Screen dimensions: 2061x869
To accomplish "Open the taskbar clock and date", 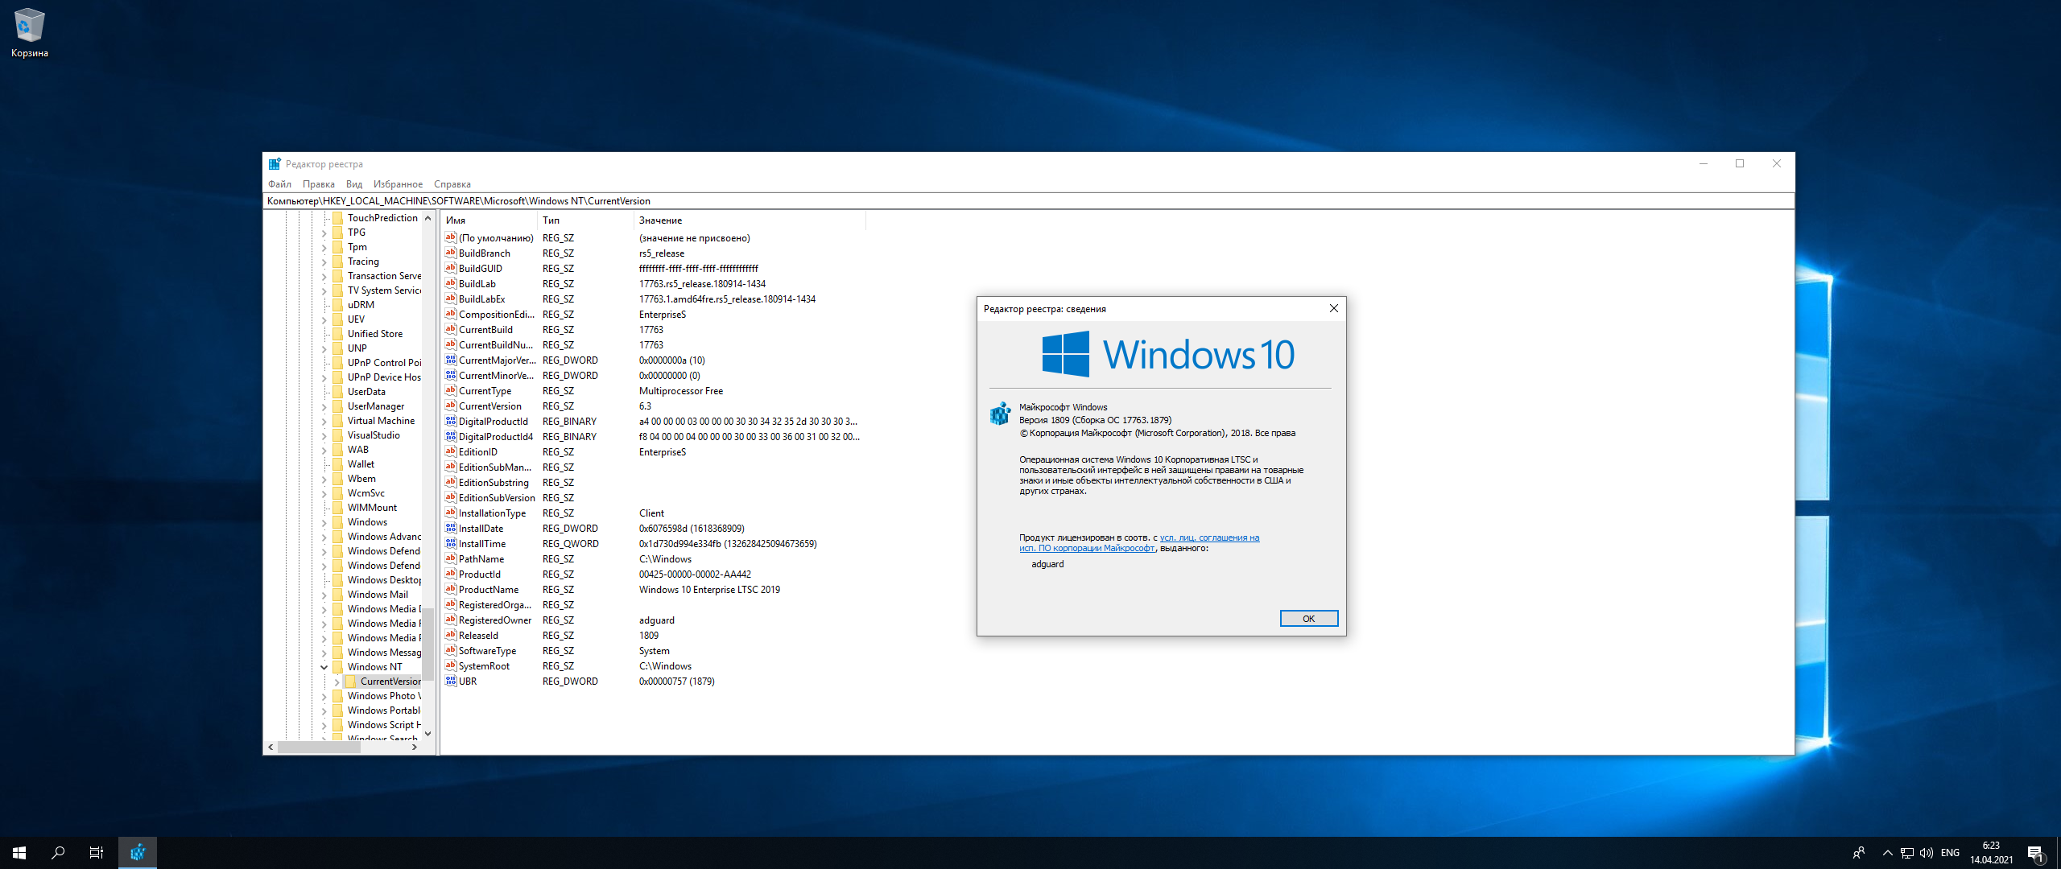I will (1991, 853).
